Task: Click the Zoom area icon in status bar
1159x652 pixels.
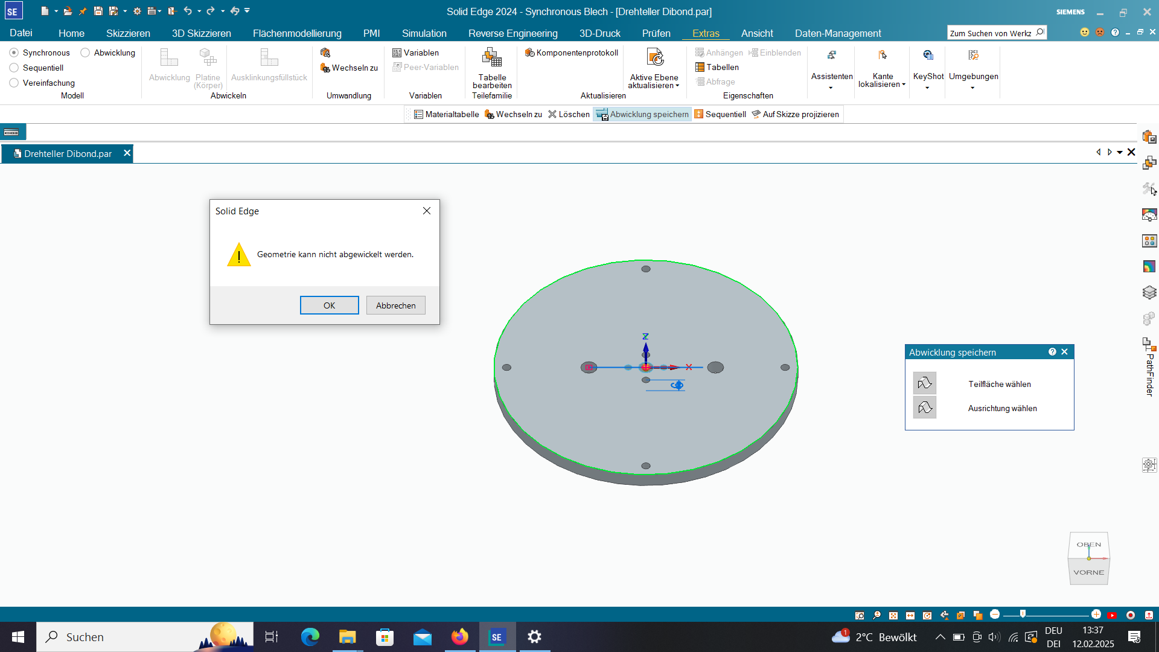Action: (860, 615)
